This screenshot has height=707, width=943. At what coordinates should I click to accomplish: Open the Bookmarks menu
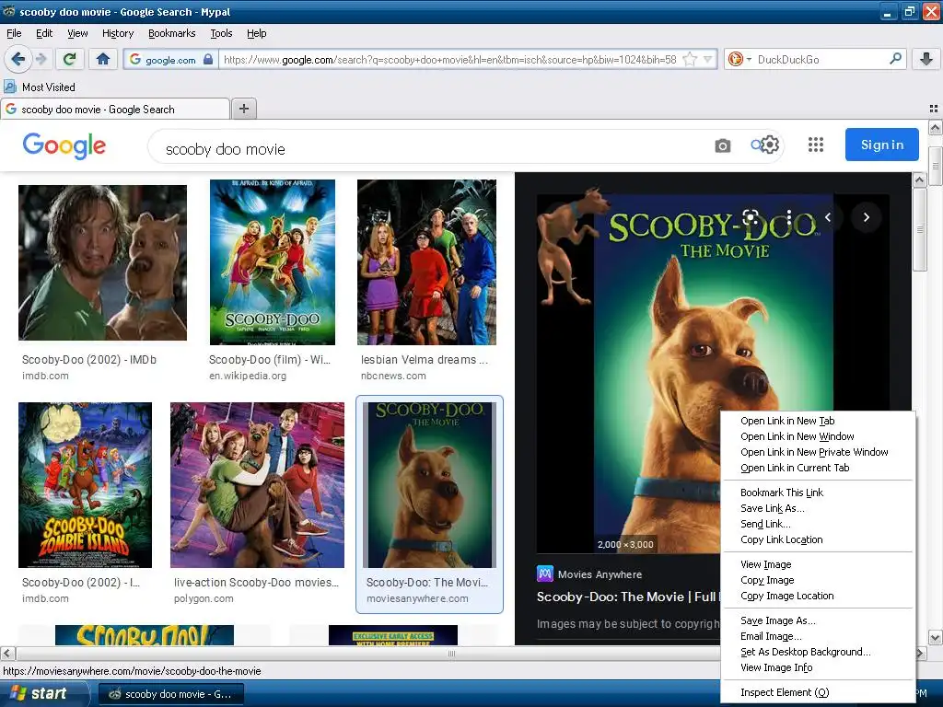click(171, 33)
